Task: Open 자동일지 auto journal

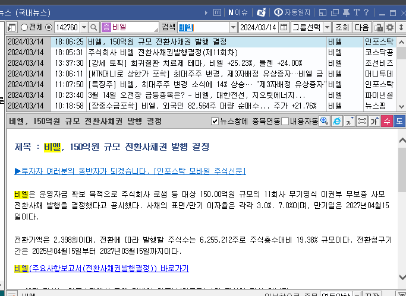Action: 292,12
